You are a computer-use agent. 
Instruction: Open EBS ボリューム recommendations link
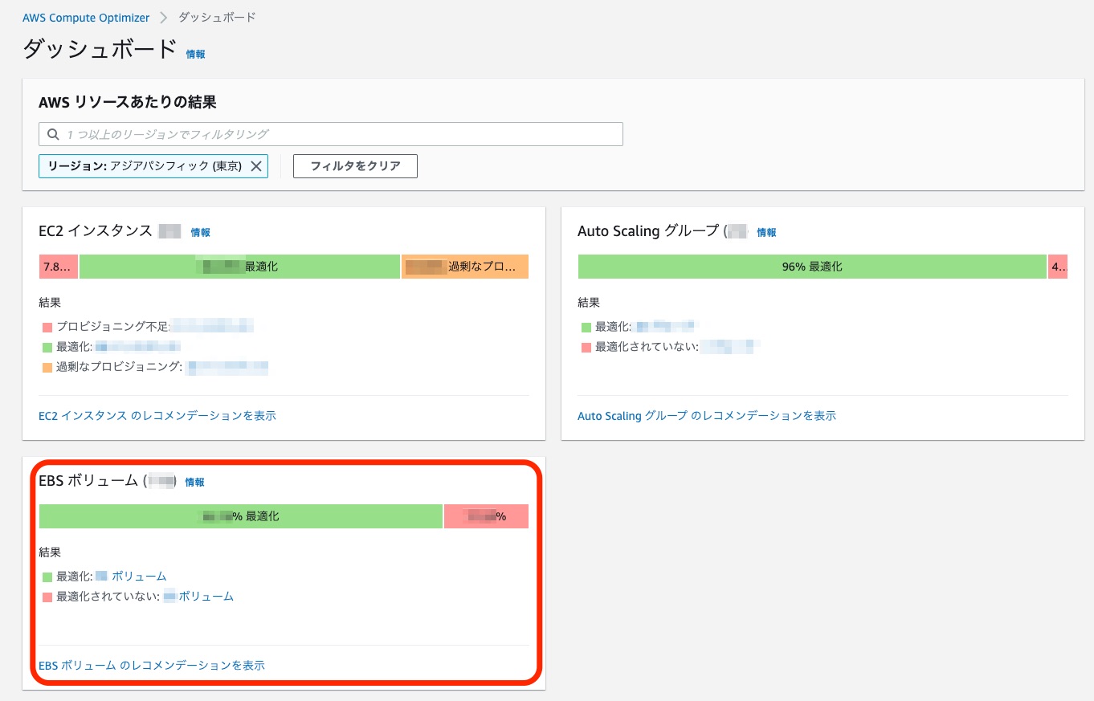(x=153, y=665)
